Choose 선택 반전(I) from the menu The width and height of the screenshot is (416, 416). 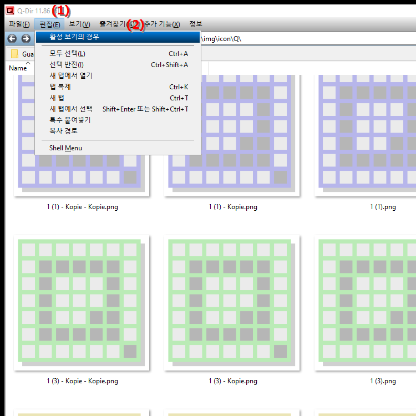click(118, 65)
